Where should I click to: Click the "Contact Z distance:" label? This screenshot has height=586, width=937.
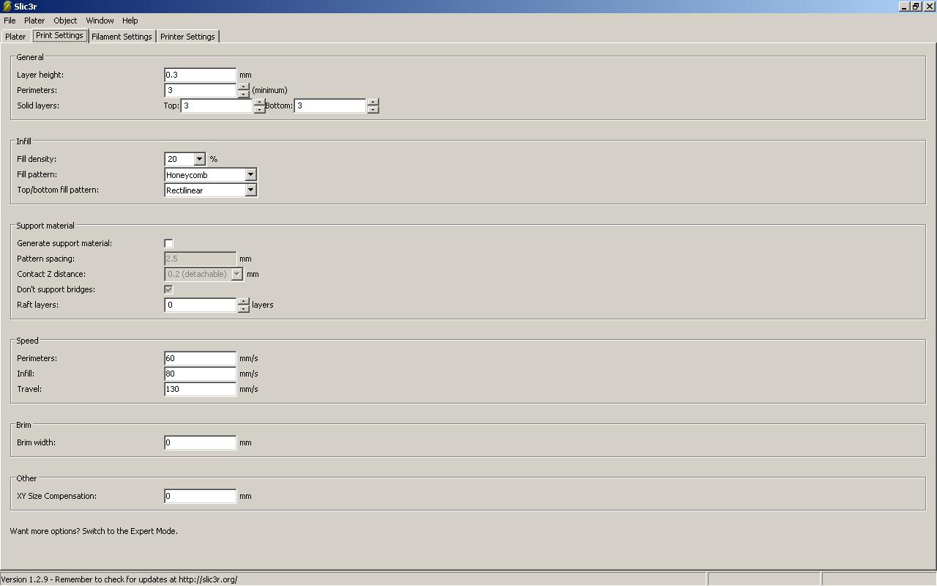click(51, 274)
